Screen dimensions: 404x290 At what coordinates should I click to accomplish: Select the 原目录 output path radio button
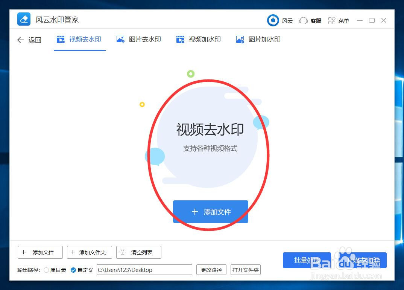tap(46, 270)
